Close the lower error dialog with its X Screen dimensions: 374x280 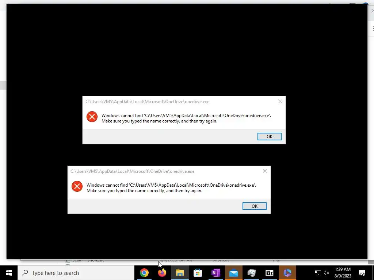[265, 171]
